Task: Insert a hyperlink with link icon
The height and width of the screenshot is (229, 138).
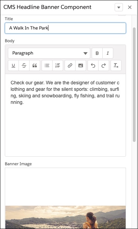Action: coord(70,65)
